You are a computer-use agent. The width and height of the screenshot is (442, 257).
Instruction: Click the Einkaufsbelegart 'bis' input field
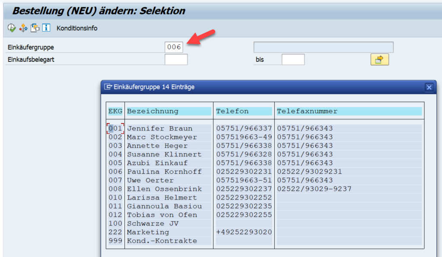click(x=293, y=60)
